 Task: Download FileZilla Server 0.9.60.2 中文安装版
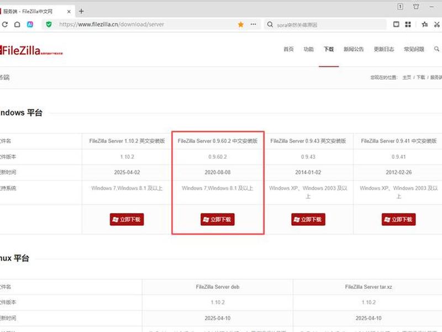[x=217, y=219]
